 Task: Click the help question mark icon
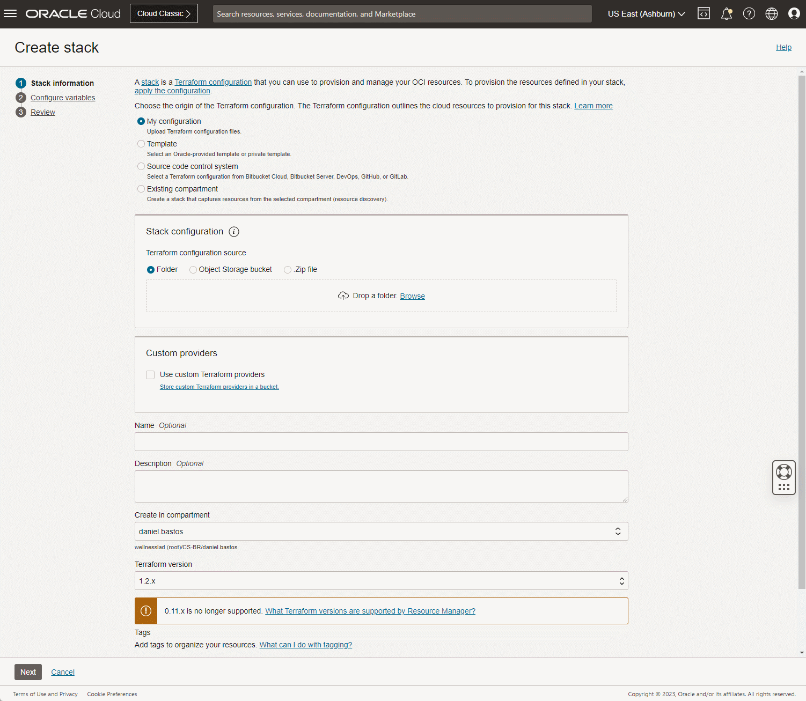(x=749, y=14)
